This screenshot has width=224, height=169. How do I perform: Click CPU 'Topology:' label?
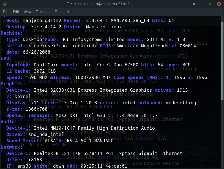[x=18, y=65]
